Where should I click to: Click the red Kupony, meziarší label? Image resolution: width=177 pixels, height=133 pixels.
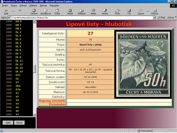coord(52,101)
